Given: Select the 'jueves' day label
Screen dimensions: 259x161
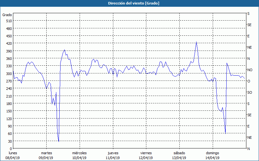Looking at the screenshot, I should [x=113, y=153].
